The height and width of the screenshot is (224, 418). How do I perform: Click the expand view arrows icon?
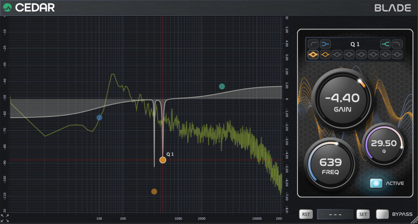click(5, 218)
